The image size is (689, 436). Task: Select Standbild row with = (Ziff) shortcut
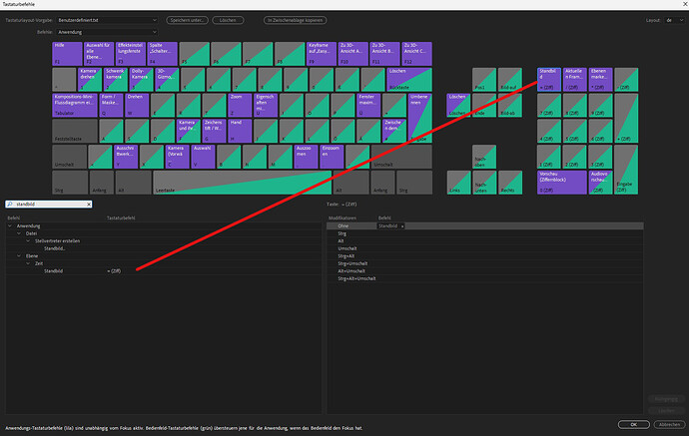(x=164, y=271)
